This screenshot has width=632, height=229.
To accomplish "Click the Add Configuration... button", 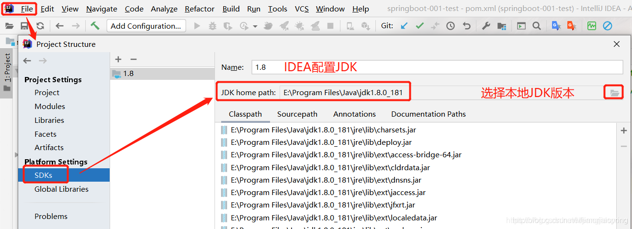I will pyautogui.click(x=146, y=26).
